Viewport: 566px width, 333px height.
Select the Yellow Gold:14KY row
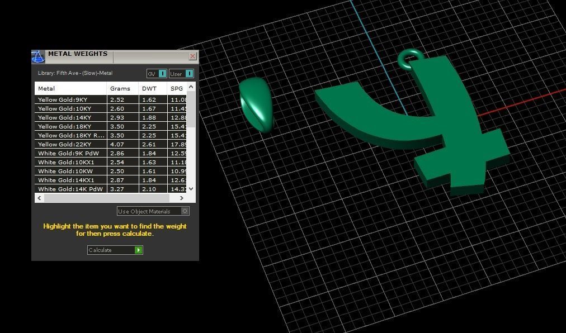point(111,118)
